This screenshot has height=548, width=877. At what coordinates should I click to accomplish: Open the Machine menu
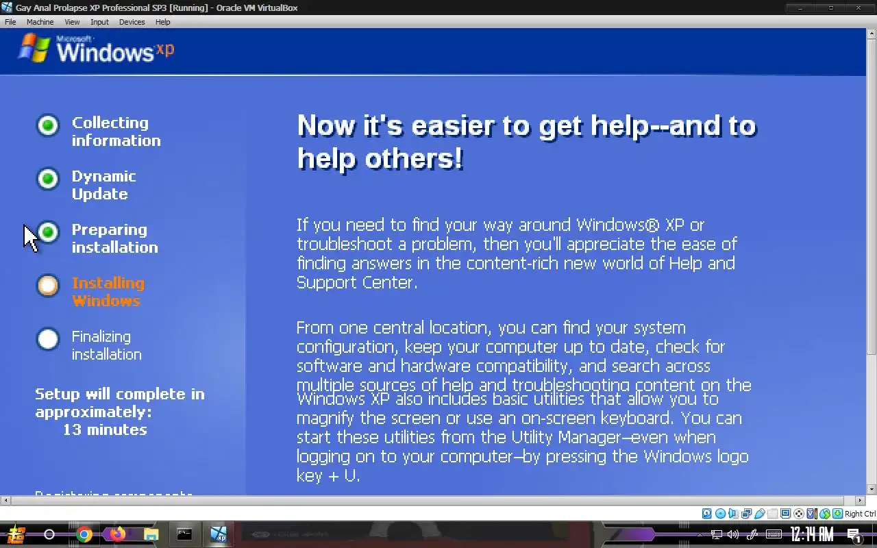40,22
